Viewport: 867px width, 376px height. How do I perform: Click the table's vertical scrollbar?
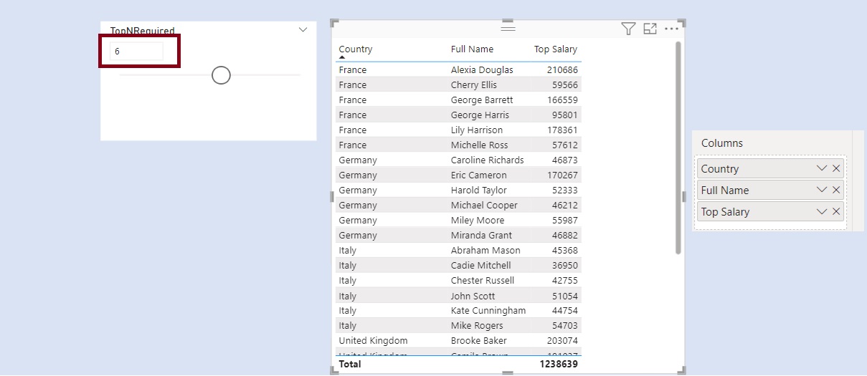pyautogui.click(x=678, y=147)
